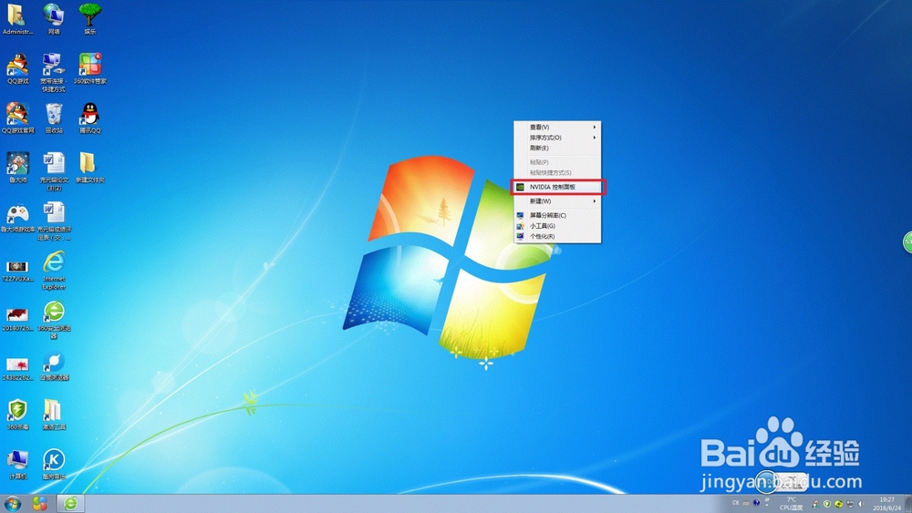
Task: Open the 娱乐 tree icon
Action: click(x=89, y=18)
